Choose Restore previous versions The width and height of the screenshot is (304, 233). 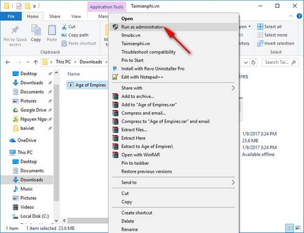174,172
